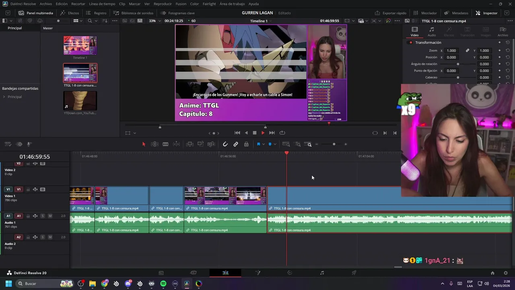
Task: Open the Fusion page icon
Action: tap(257, 273)
